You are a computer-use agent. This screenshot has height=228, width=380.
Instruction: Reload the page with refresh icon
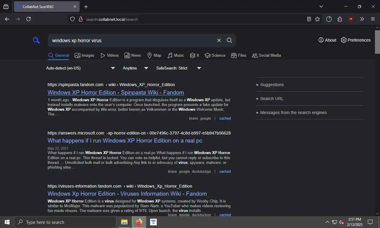coord(28,19)
